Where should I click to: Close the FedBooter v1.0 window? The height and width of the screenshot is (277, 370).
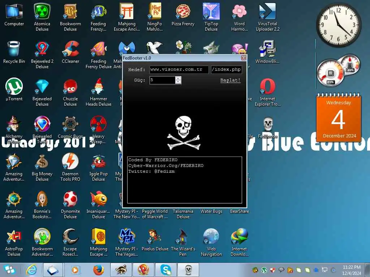244,58
